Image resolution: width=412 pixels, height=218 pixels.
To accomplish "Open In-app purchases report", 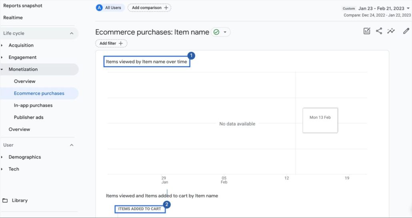I will click(x=33, y=105).
